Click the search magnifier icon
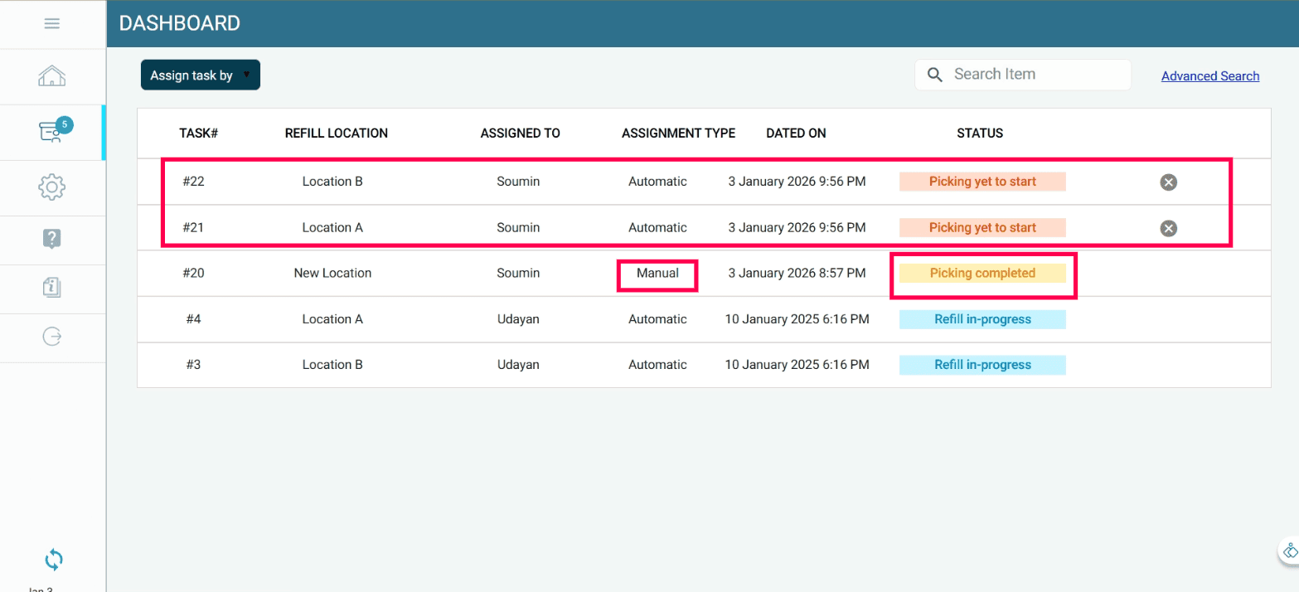 coord(935,75)
